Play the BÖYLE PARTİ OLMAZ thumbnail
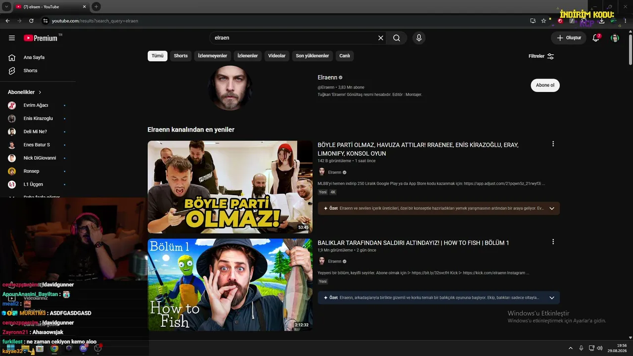 pos(230,187)
